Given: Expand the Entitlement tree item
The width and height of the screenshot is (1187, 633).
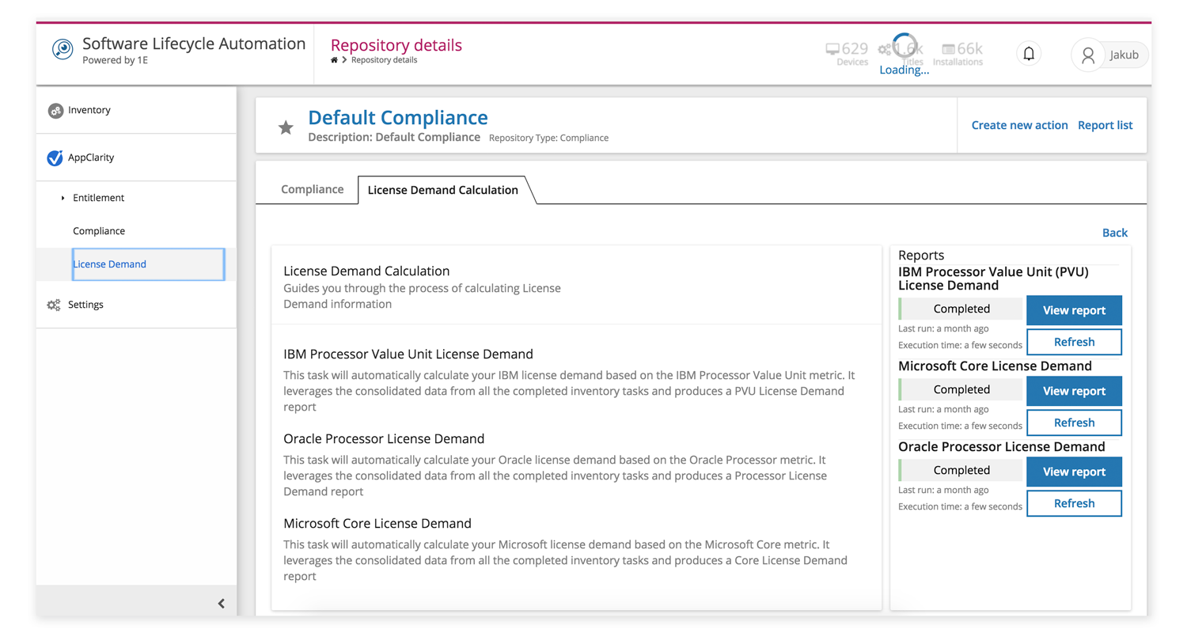Looking at the screenshot, I should click(63, 198).
